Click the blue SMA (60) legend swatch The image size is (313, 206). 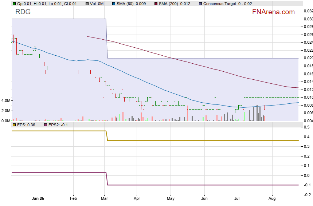114,4
